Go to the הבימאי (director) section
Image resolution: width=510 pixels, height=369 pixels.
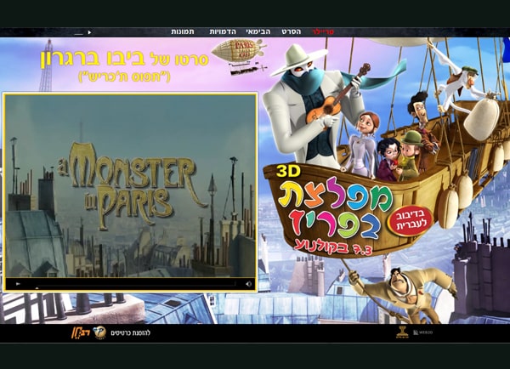click(x=258, y=32)
